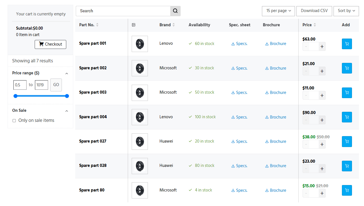Click the cart icon on the Checkout button
The width and height of the screenshot is (364, 206).
41,44
